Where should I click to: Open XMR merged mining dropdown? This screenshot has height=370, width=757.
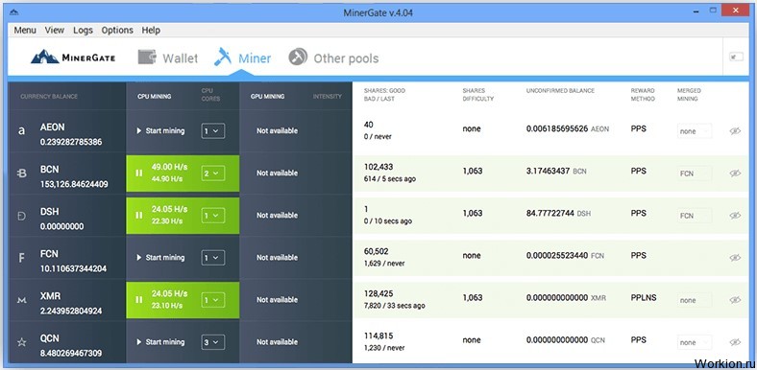pyautogui.click(x=695, y=300)
